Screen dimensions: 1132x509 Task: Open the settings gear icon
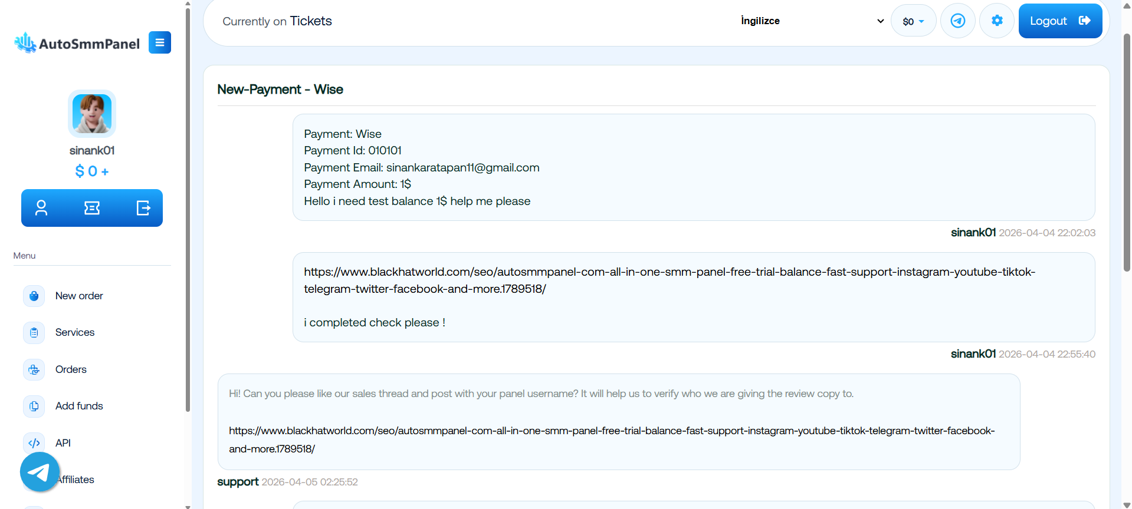pyautogui.click(x=997, y=21)
